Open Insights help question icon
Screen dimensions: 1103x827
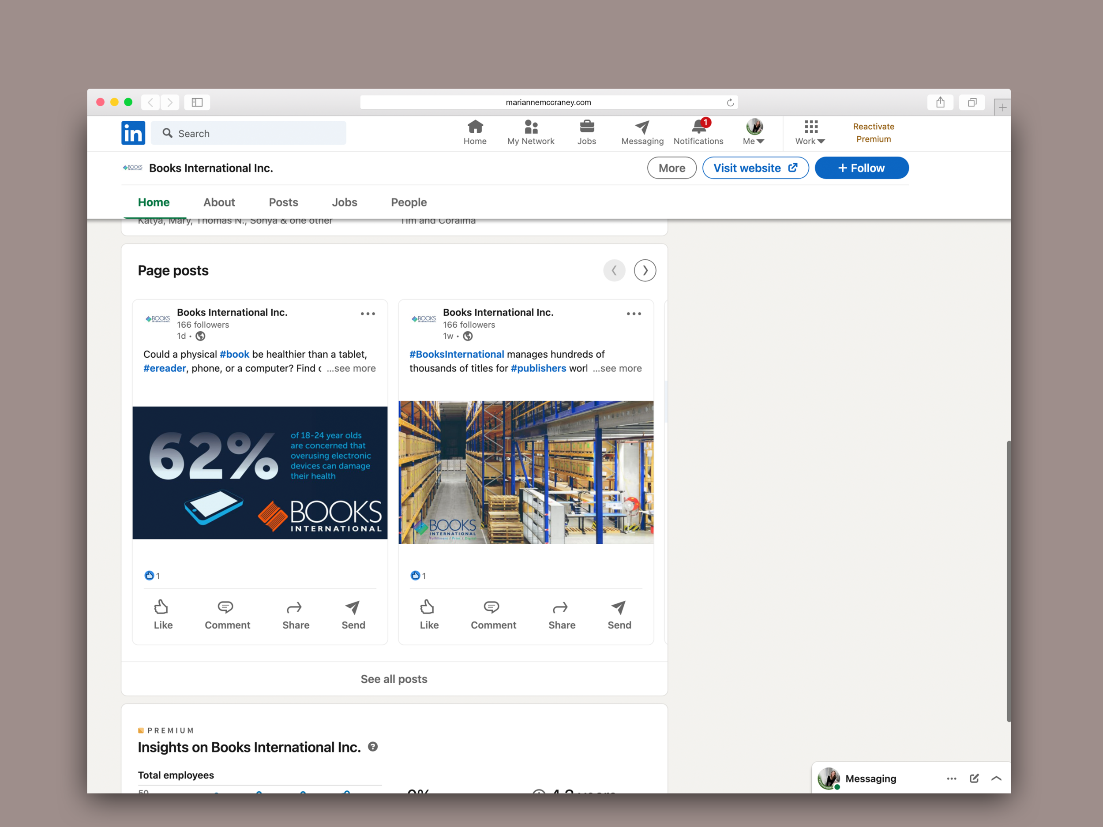pos(373,747)
